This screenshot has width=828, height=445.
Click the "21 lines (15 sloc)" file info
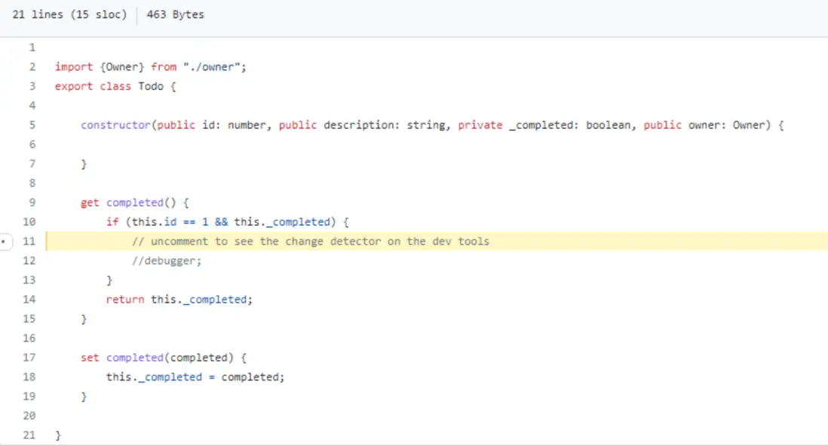[x=69, y=14]
